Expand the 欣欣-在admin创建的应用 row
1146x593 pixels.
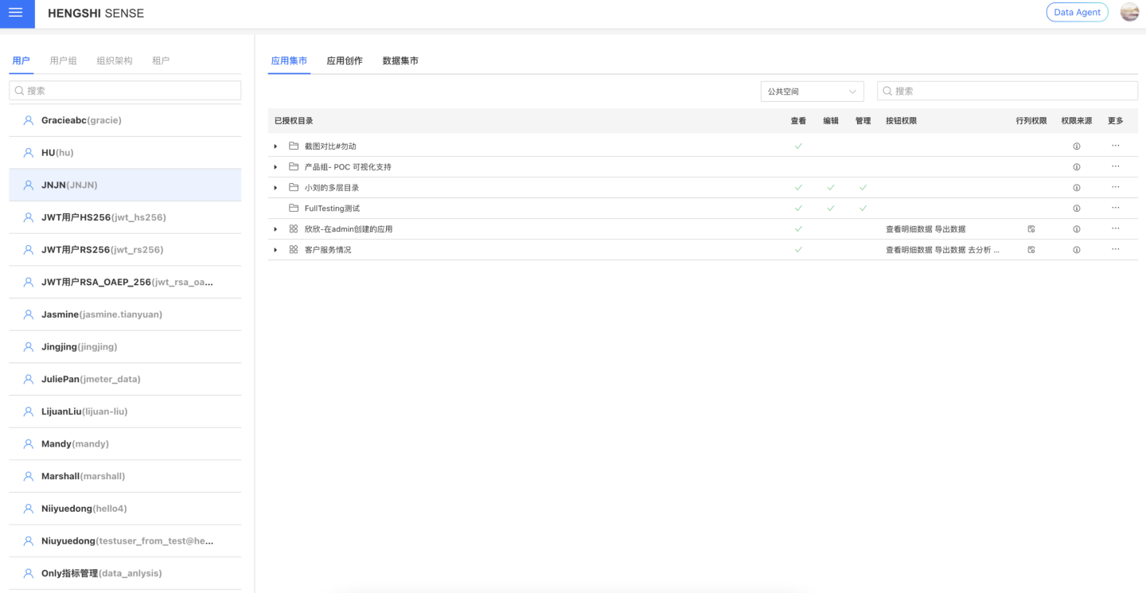click(275, 229)
